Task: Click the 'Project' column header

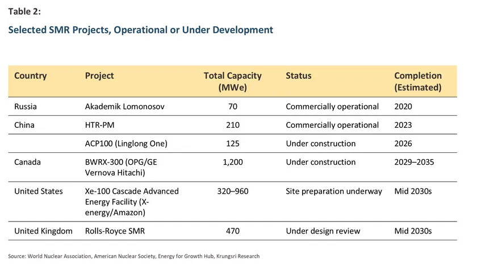Action: (x=99, y=76)
